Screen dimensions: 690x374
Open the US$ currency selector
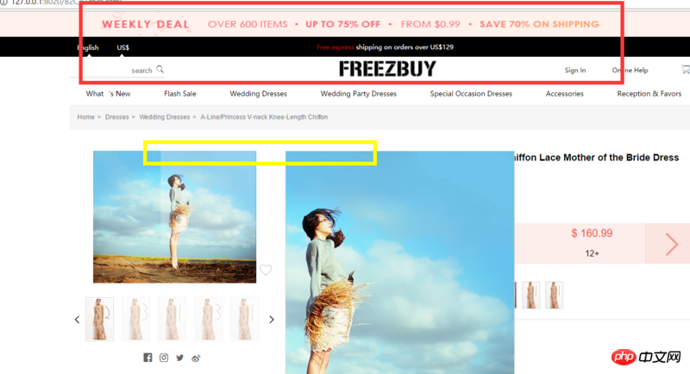122,47
